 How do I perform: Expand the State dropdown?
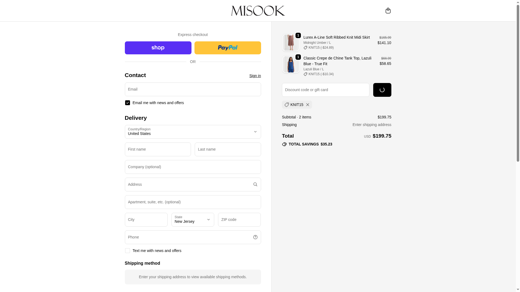[x=193, y=220]
